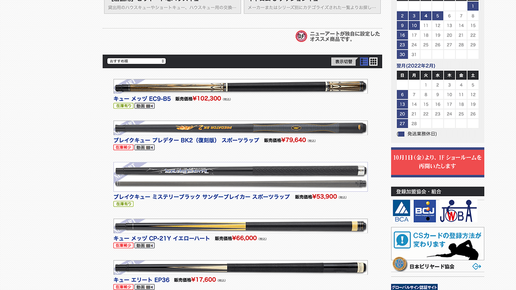Click 在庫有り badge under サンダーブレイカー
The width and height of the screenshot is (516, 290).
[123, 204]
